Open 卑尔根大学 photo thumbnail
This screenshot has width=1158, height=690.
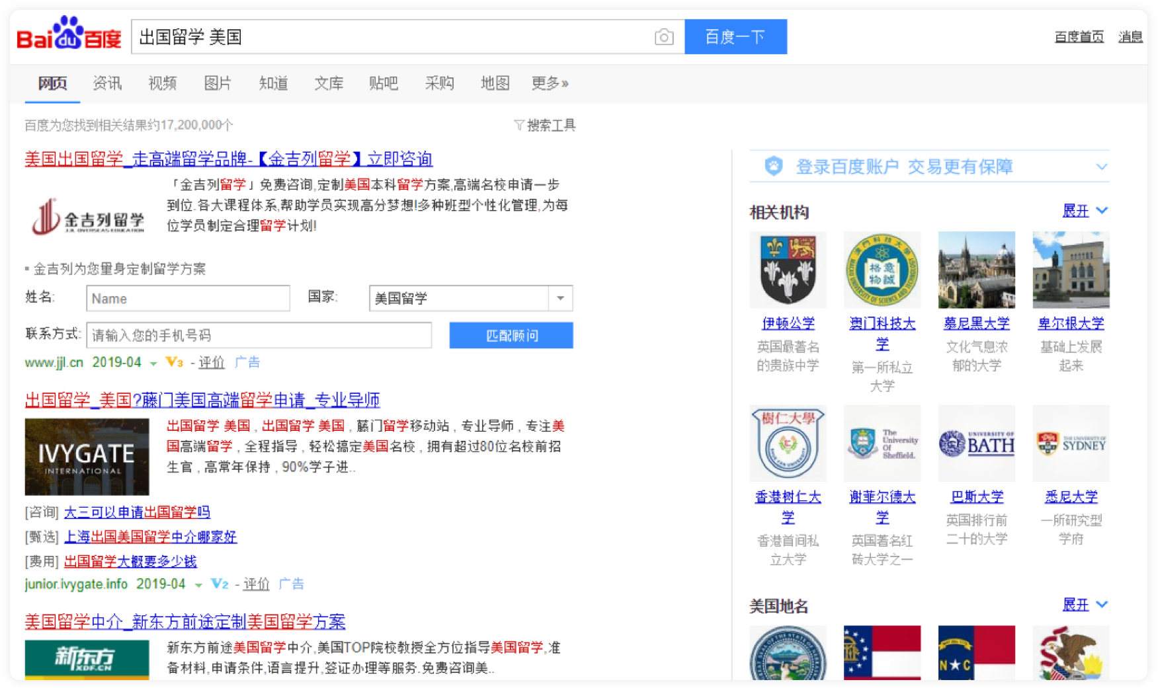point(1071,270)
